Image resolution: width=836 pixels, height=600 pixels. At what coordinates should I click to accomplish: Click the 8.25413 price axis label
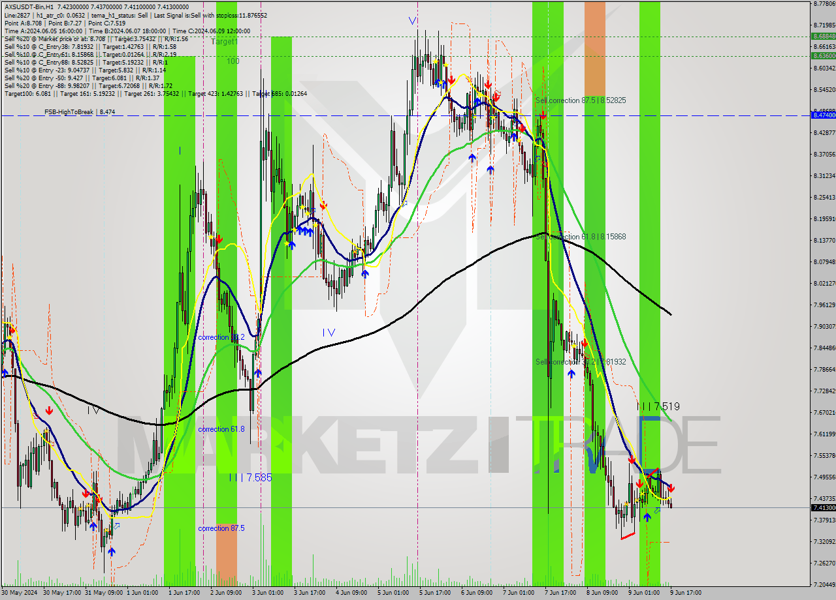click(x=824, y=198)
